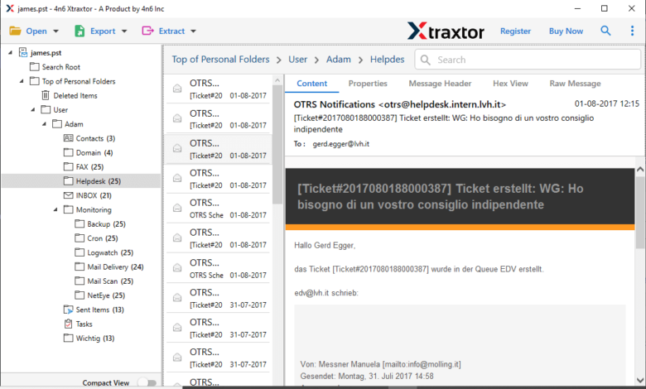Click the Contacts folder icon in tree
Image resolution: width=646 pixels, height=389 pixels.
69,138
